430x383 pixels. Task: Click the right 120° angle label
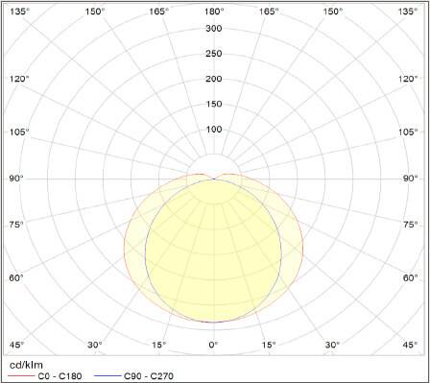408,79
